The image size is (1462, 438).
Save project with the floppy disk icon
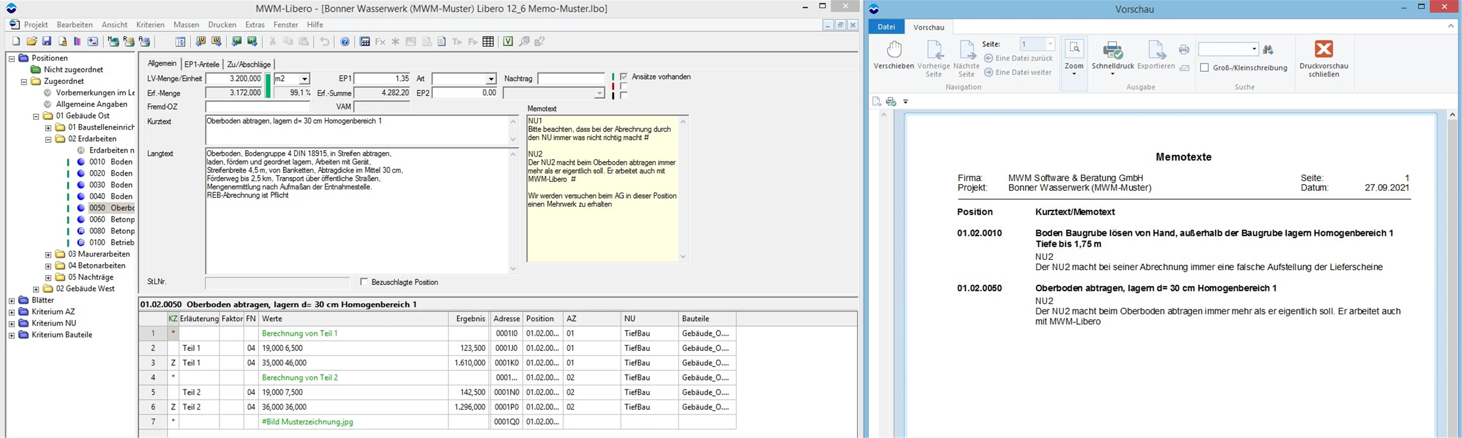coord(46,41)
